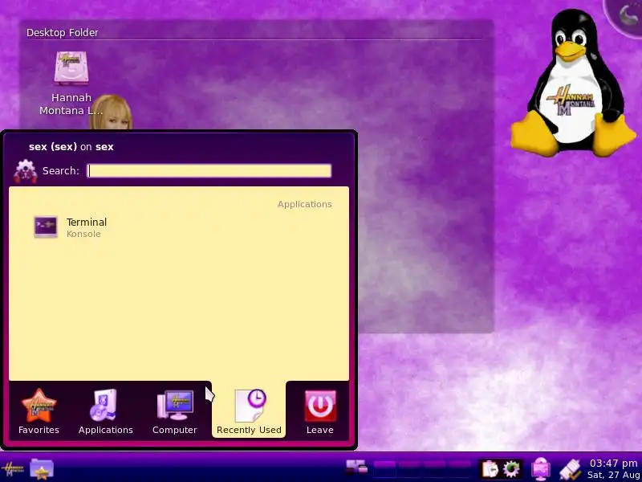The image size is (642, 482).
Task: Open the Favorites tab in launcher
Action: click(39, 411)
